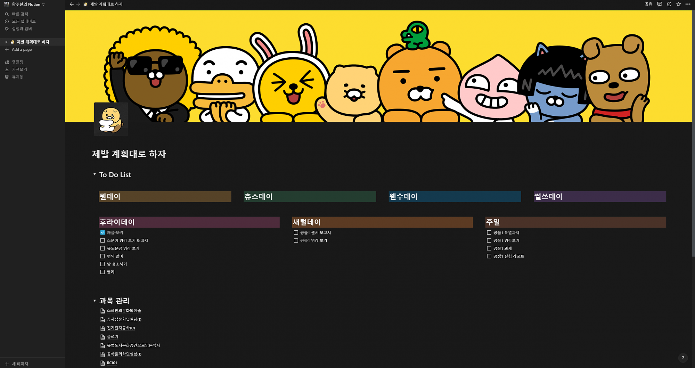The image size is (695, 368).
Task: Collapse the 과목 관리 toggle
Action: click(95, 301)
